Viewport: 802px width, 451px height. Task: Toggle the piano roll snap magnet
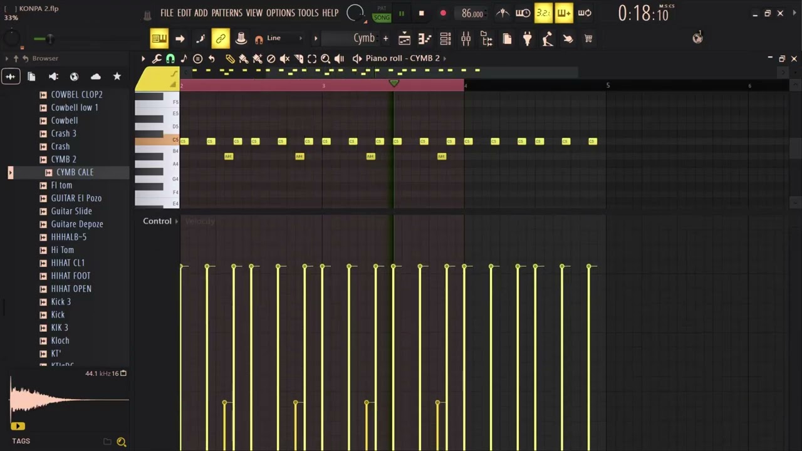[170, 58]
